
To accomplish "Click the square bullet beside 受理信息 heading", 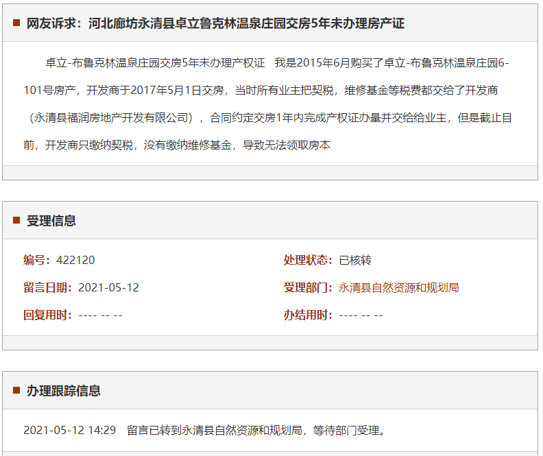I will [16, 221].
